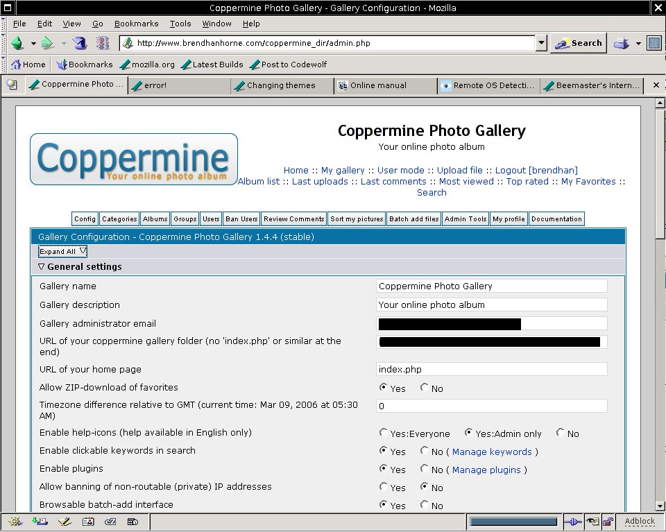Collapse the General settings section

pyautogui.click(x=41, y=266)
